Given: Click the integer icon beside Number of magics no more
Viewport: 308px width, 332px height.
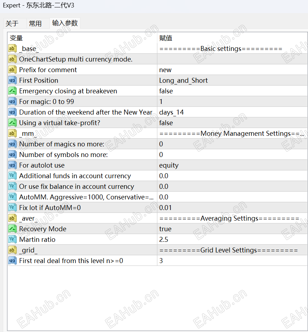Looking at the screenshot, I should point(12,144).
